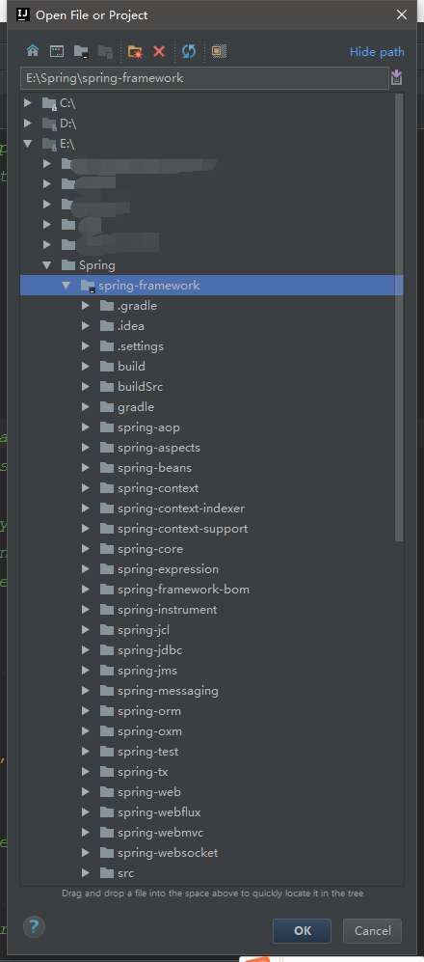Open recent paths history icon

click(396, 78)
